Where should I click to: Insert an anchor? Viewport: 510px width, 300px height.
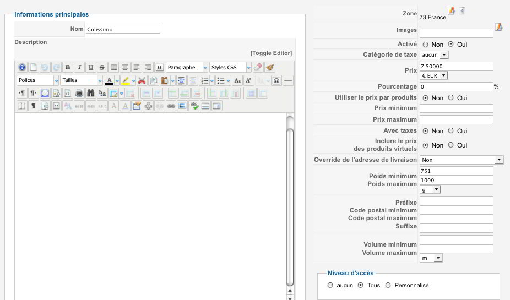pos(148,106)
